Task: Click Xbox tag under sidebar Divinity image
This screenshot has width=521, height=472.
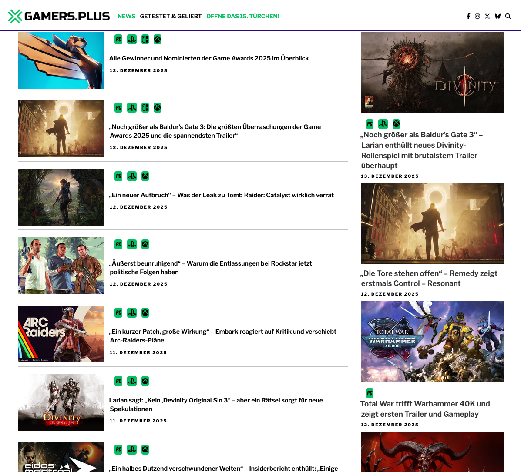Action: pos(396,124)
